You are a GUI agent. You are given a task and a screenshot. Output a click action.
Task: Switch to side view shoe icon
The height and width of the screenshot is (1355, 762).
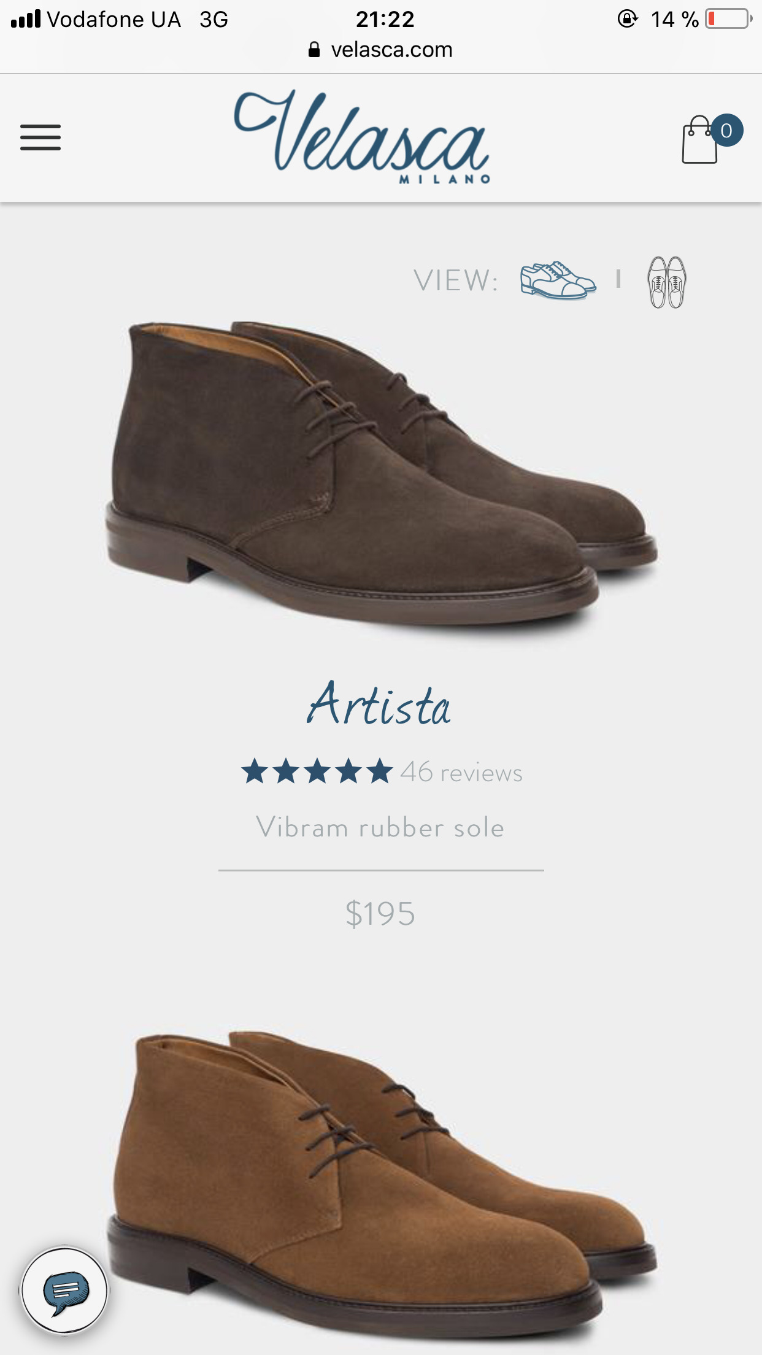click(557, 280)
